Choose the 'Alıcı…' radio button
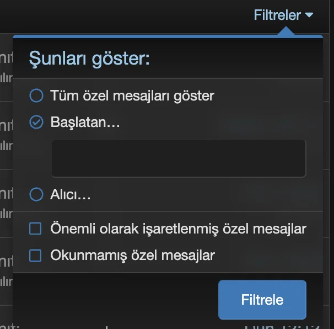The image size is (334, 329). tap(36, 194)
